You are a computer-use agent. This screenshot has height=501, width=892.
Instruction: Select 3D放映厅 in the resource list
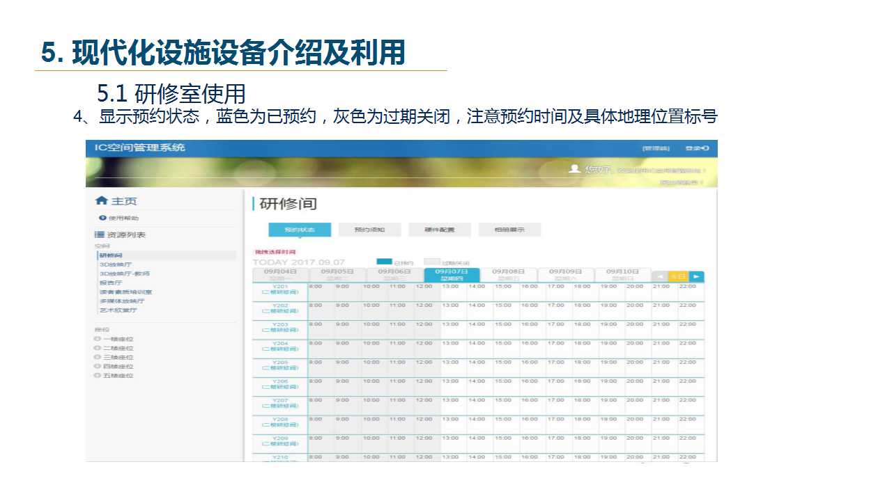[x=115, y=264]
